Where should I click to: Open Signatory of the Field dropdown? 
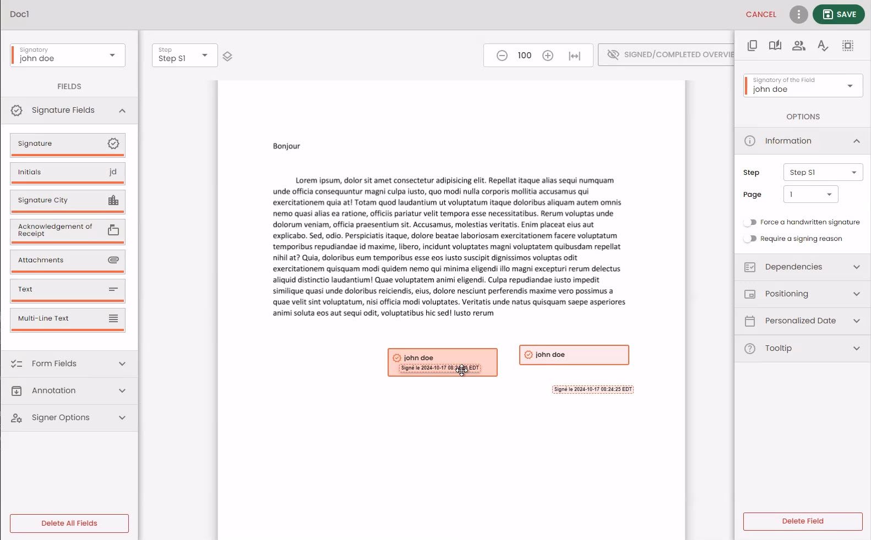[803, 85]
